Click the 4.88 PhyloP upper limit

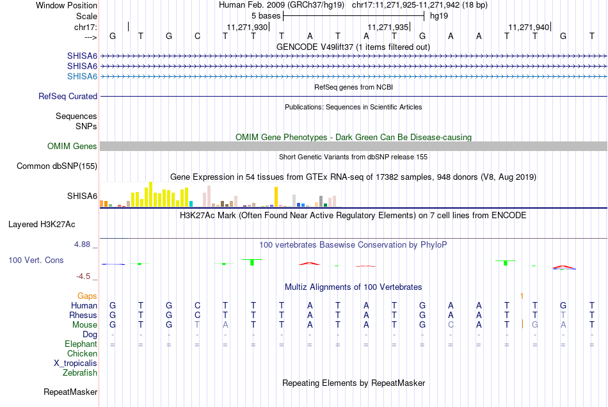tap(82, 244)
